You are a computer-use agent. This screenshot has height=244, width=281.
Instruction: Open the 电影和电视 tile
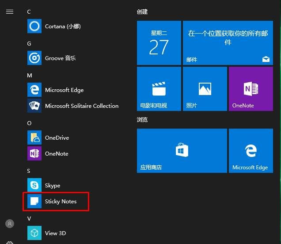pos(159,89)
